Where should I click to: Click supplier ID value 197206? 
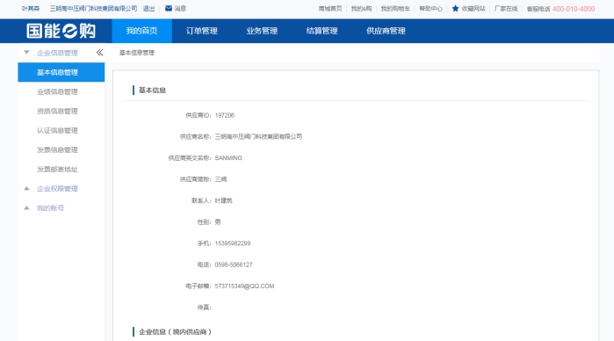point(224,115)
